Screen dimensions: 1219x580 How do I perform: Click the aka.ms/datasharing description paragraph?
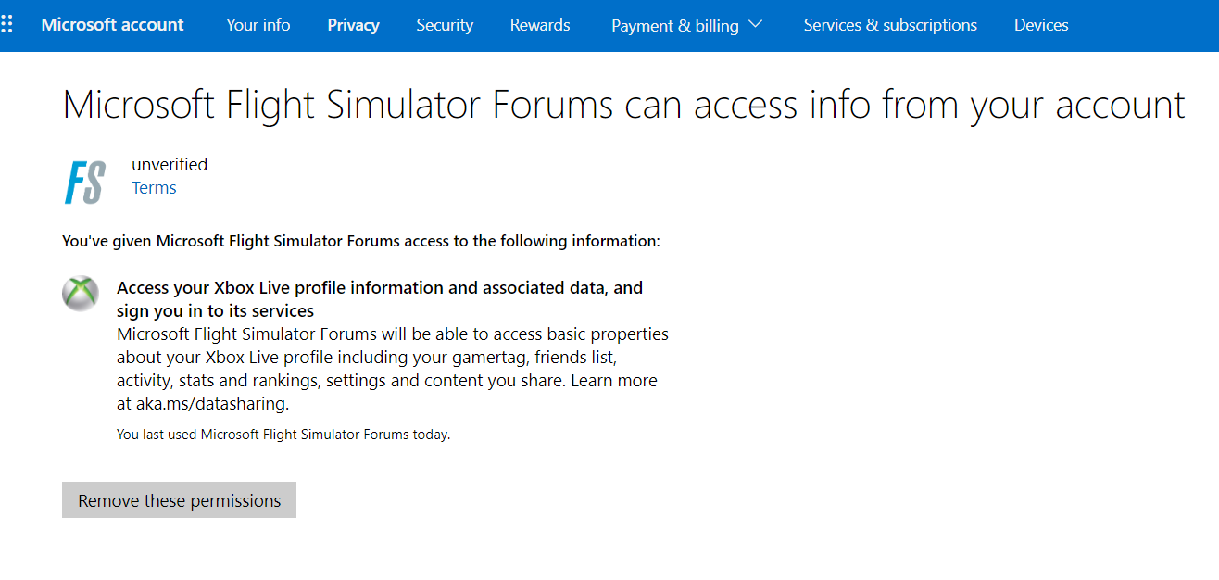[392, 369]
